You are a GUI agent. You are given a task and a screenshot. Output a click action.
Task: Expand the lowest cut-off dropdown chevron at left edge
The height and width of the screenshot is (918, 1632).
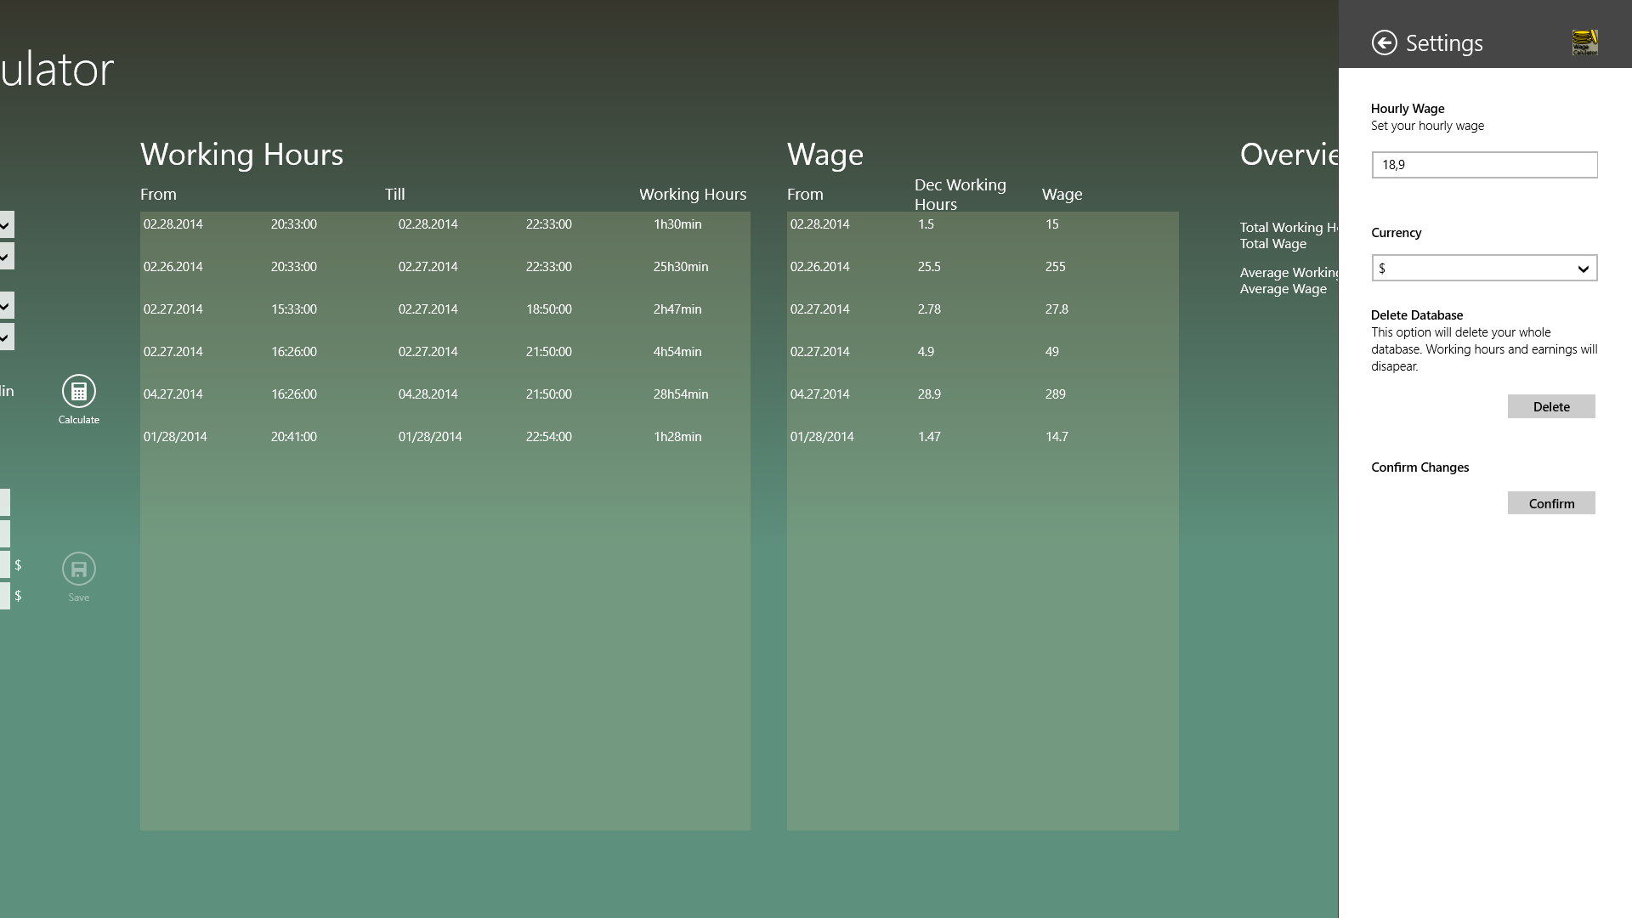6,337
